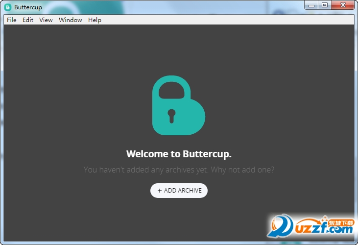Click the Add Archive button

click(179, 191)
